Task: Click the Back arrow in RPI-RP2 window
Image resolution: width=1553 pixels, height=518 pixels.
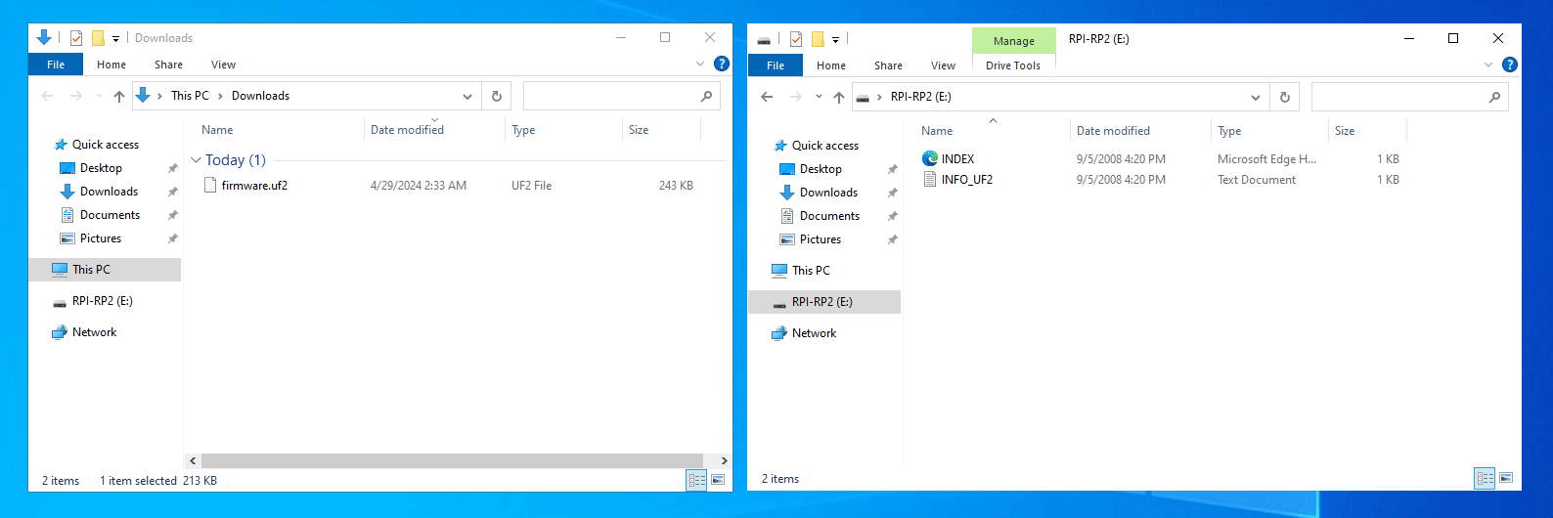Action: pos(767,97)
